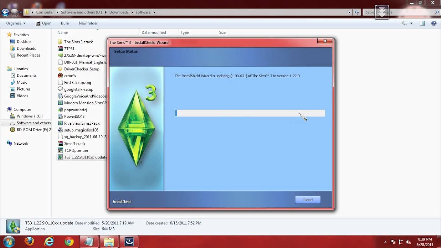Show hidden system tray icons arrow

[385, 242]
